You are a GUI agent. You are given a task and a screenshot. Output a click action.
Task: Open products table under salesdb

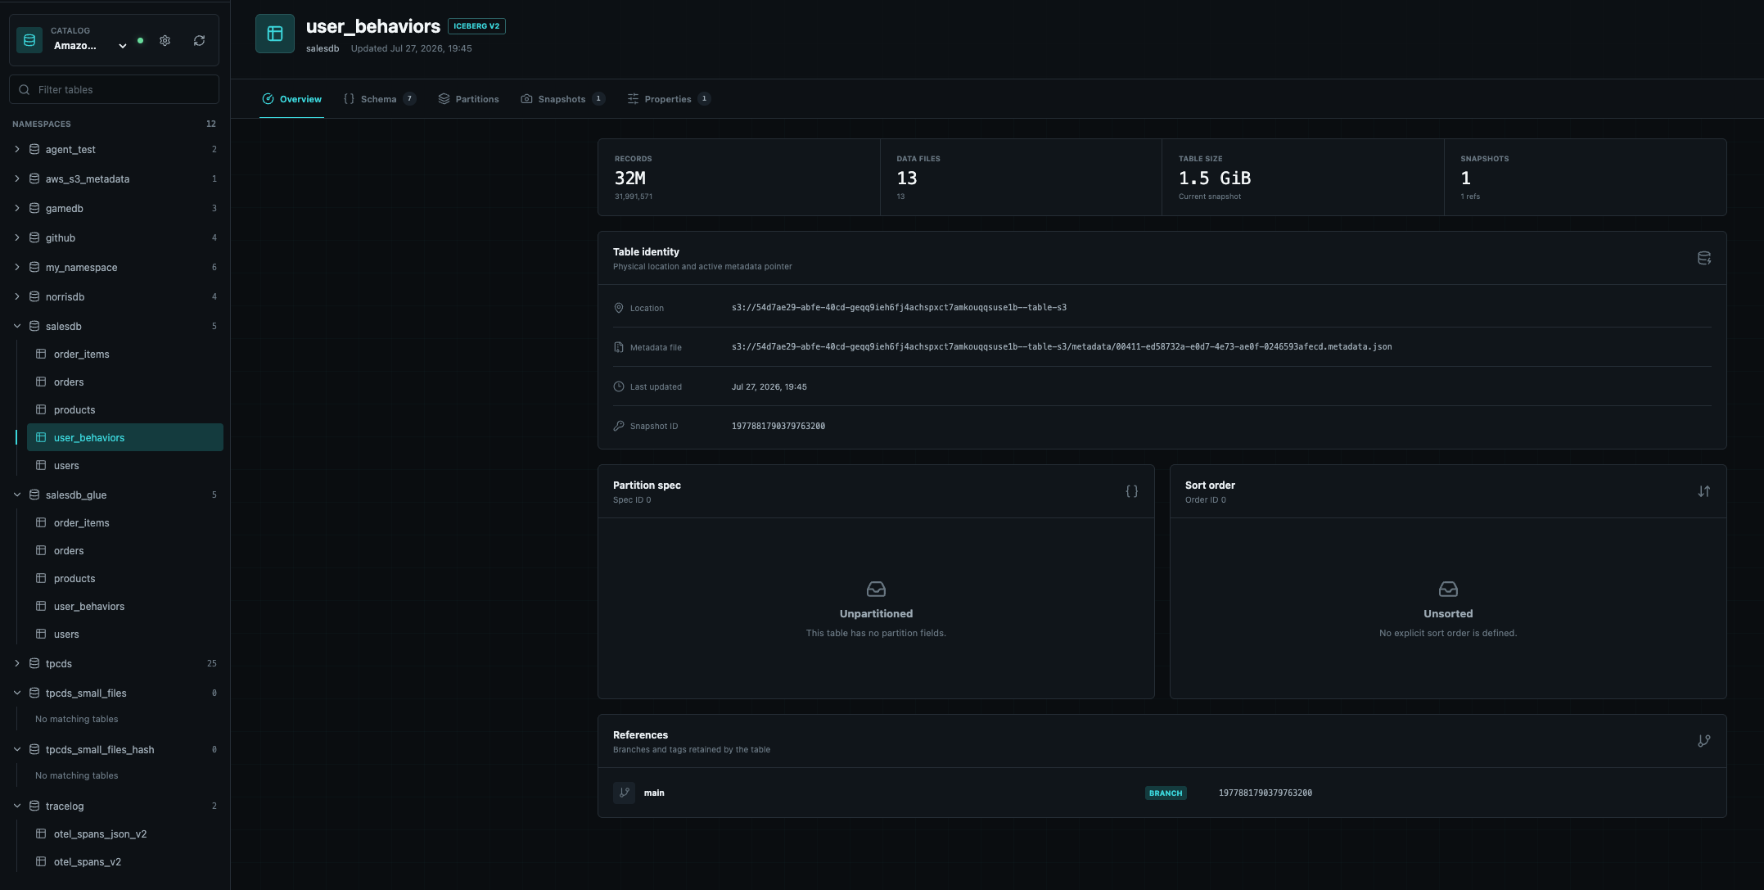point(125,409)
